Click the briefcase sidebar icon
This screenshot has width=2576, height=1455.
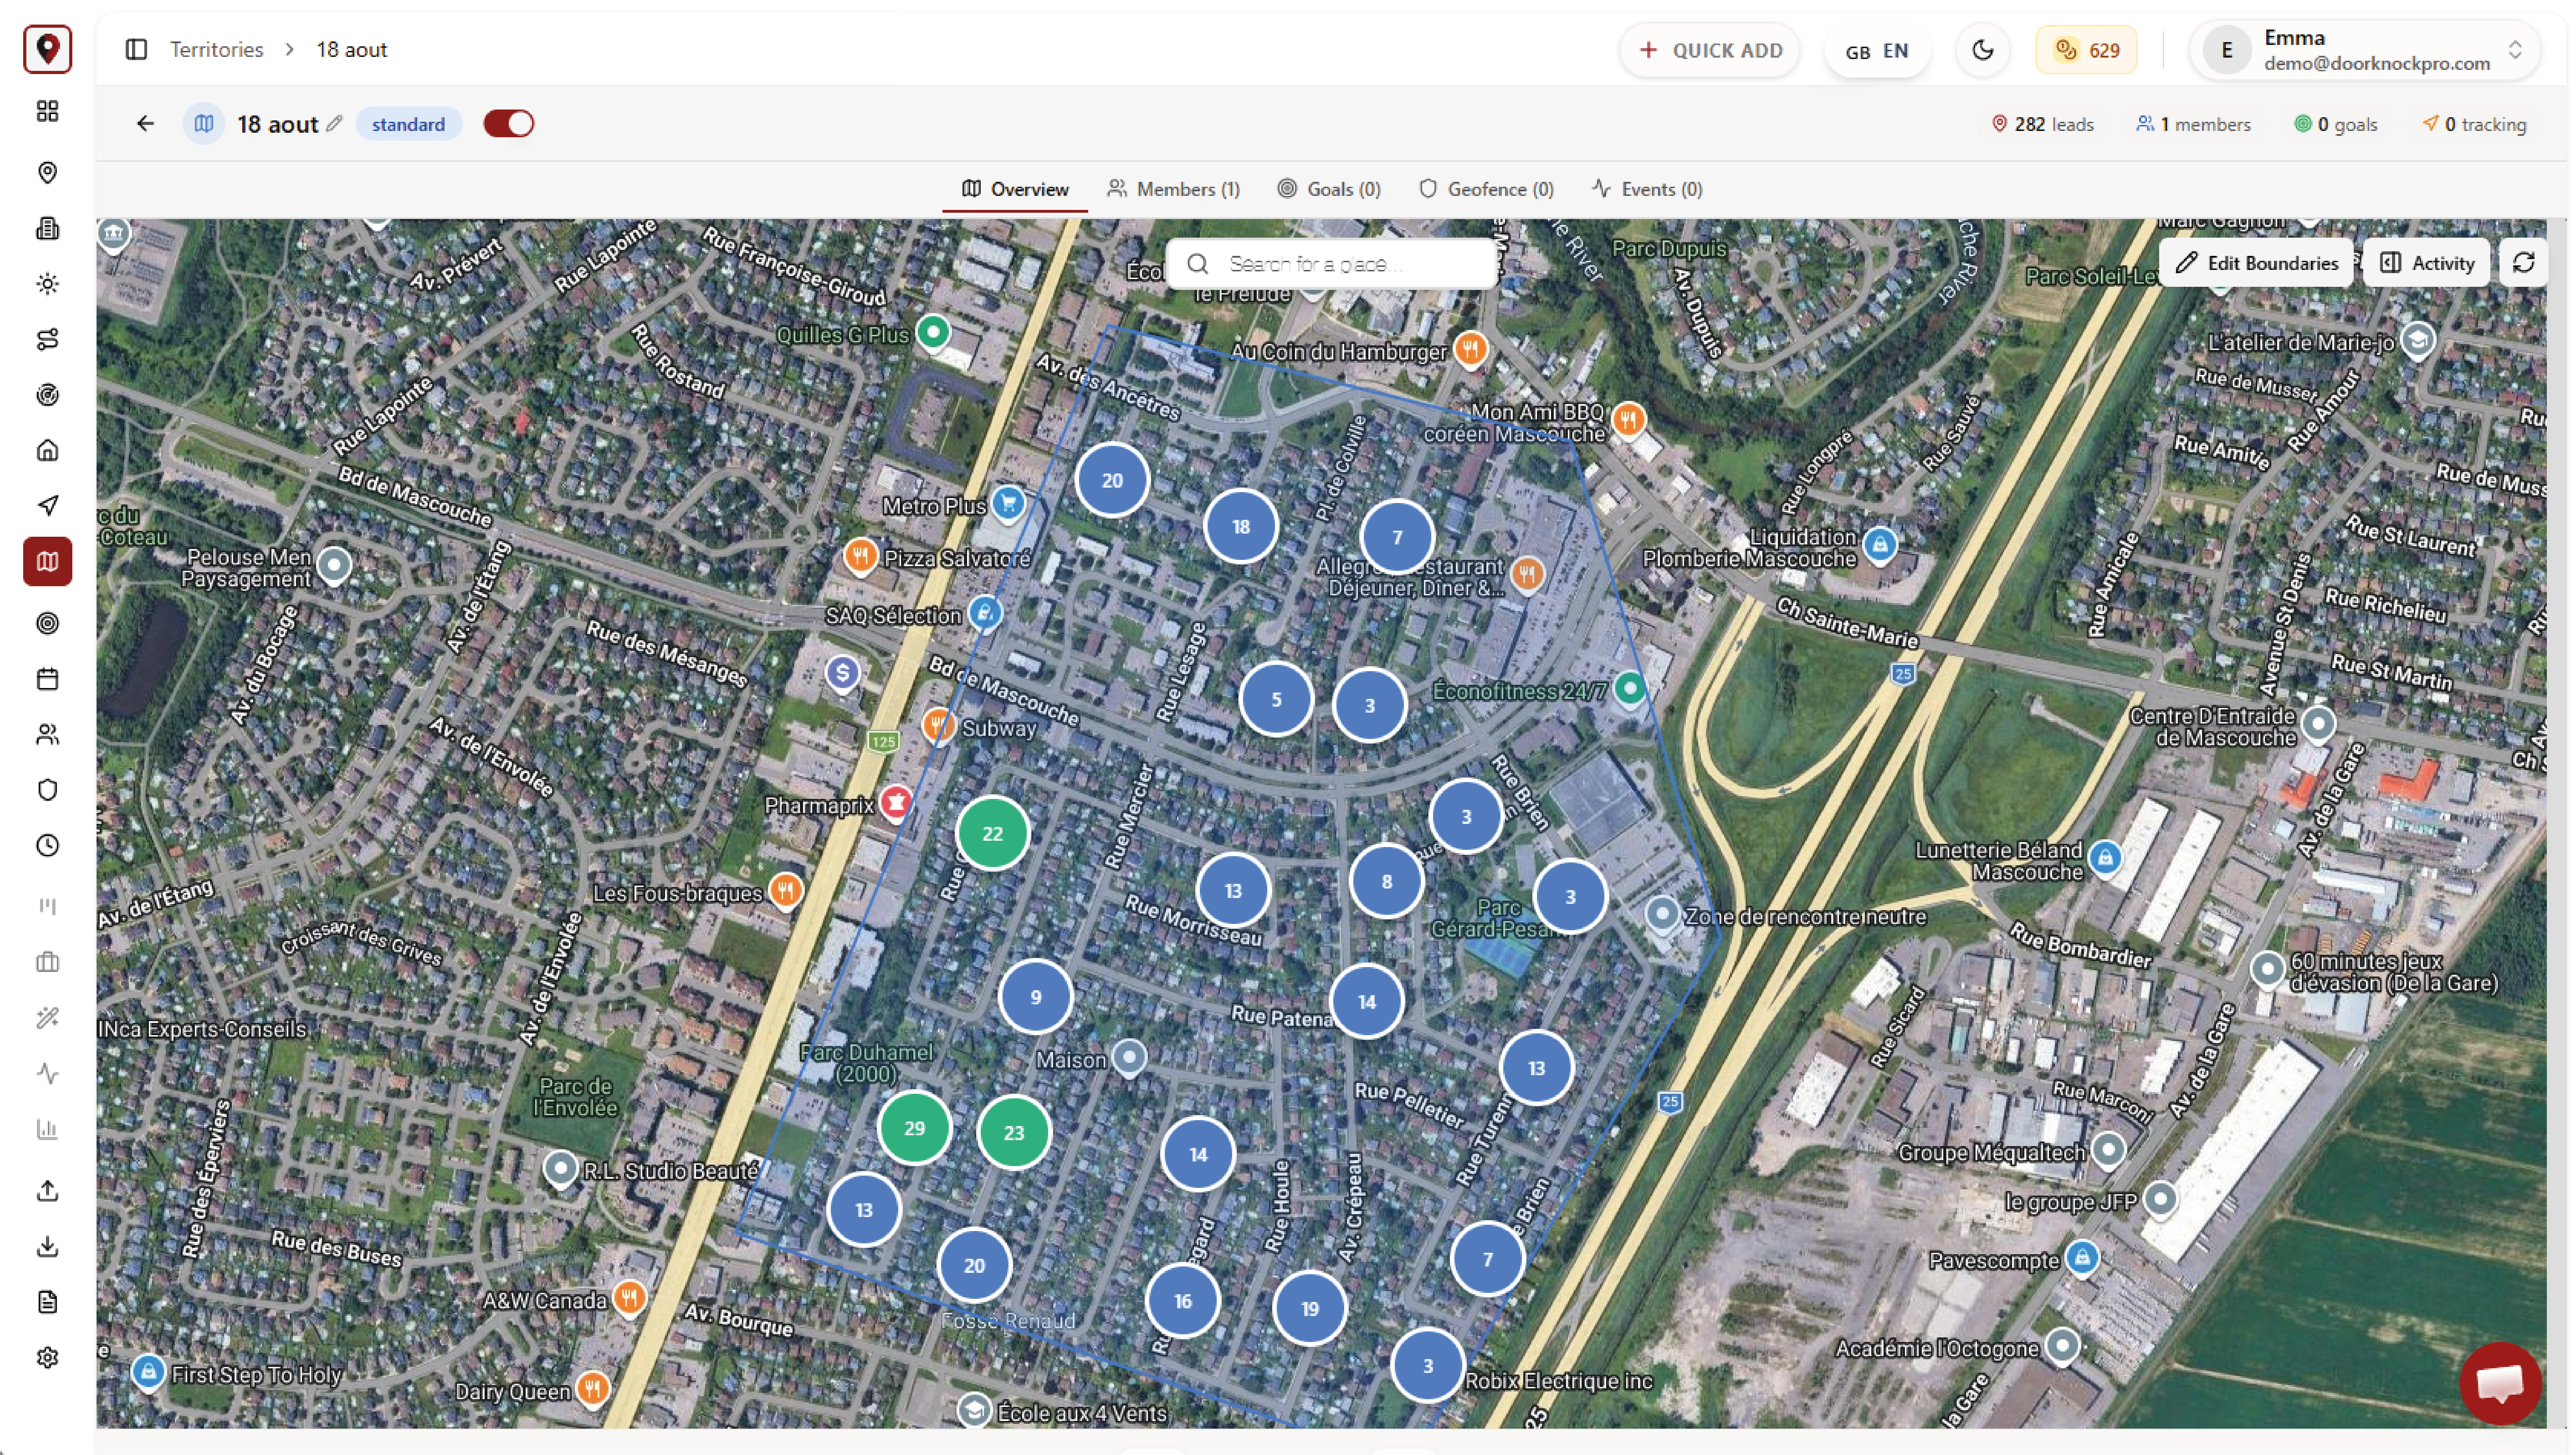point(47,963)
